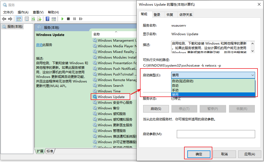Click gear icon beside Windows Media Player row

pos(95,46)
